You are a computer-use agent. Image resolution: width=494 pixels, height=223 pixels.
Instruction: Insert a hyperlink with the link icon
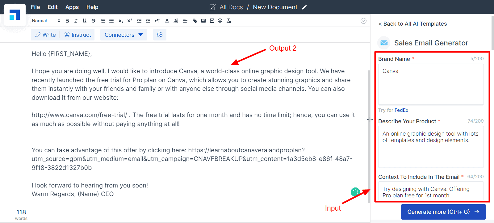pos(195,21)
